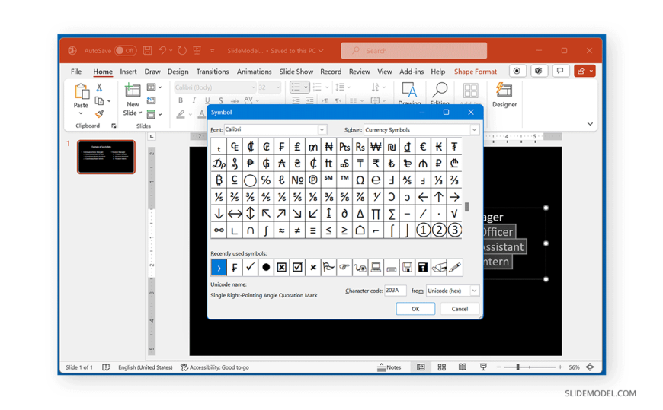The width and height of the screenshot is (663, 410).
Task: Click the 56% zoom level
Action: pyautogui.click(x=574, y=367)
